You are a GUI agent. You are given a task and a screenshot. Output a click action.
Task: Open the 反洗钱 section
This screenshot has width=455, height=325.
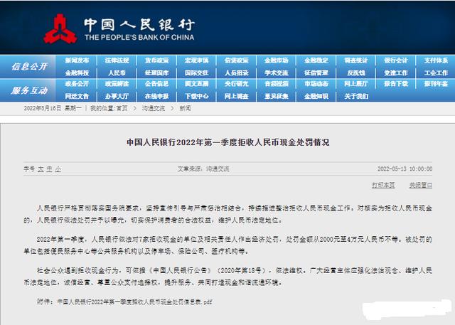point(356,73)
